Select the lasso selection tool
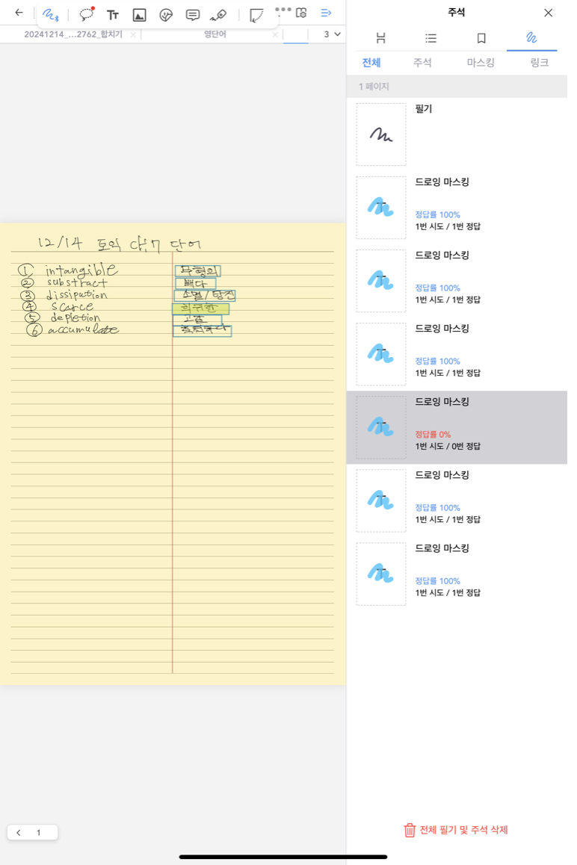 (x=86, y=14)
